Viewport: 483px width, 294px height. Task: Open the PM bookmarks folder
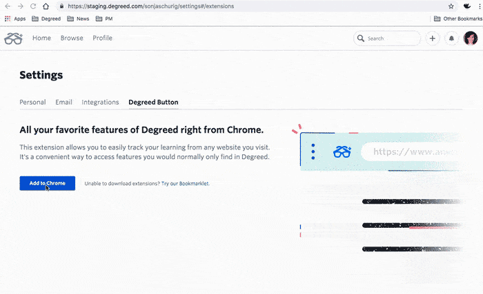(x=104, y=19)
